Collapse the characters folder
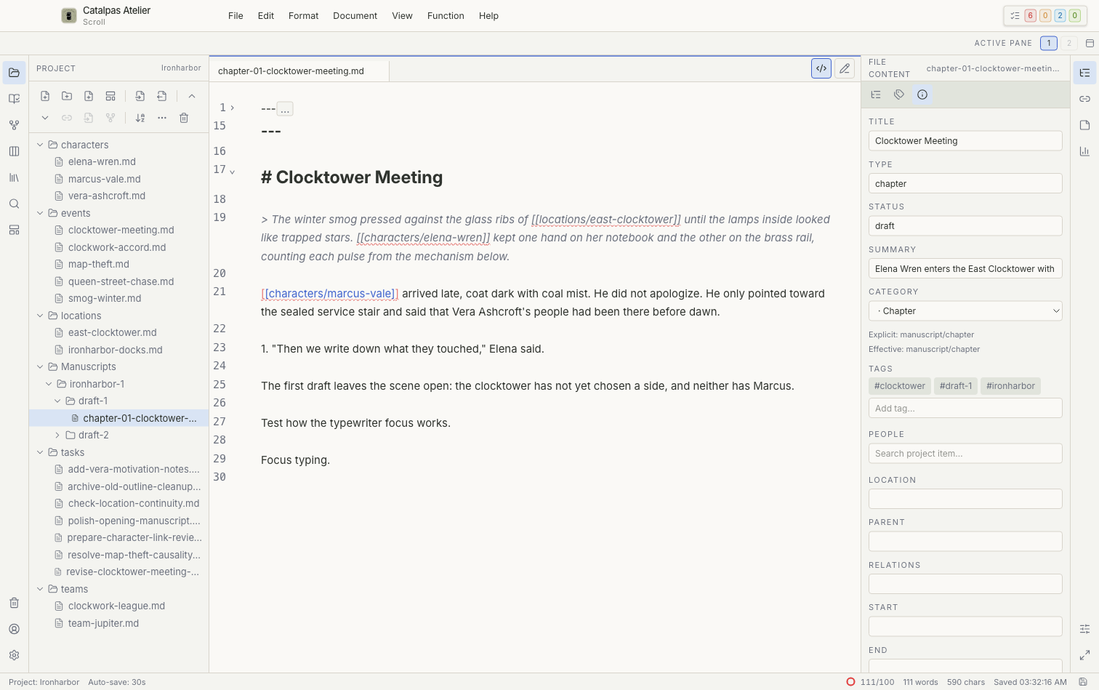 pyautogui.click(x=40, y=145)
